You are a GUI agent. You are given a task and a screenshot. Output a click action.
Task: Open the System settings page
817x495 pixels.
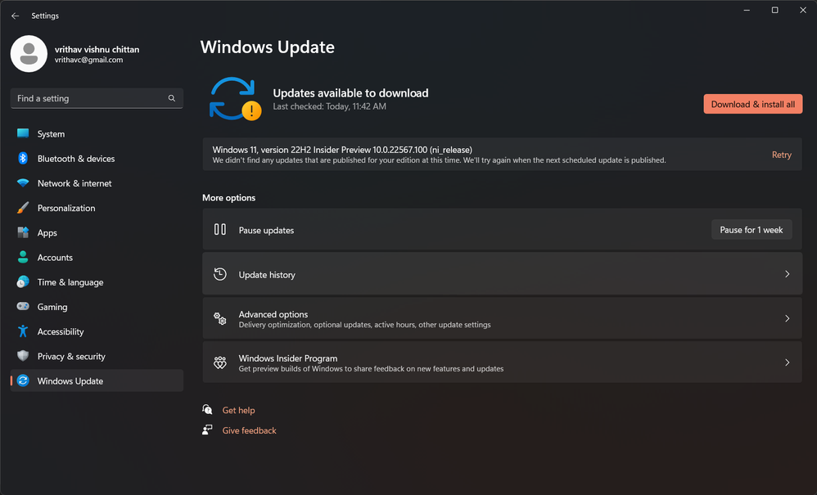point(97,133)
